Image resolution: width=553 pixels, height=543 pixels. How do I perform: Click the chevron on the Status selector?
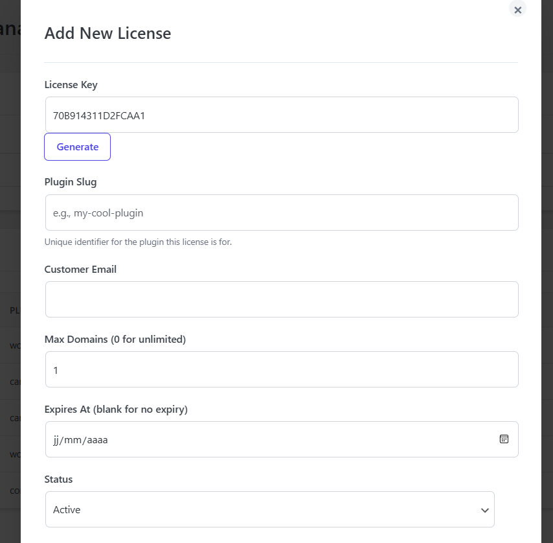pyautogui.click(x=484, y=510)
